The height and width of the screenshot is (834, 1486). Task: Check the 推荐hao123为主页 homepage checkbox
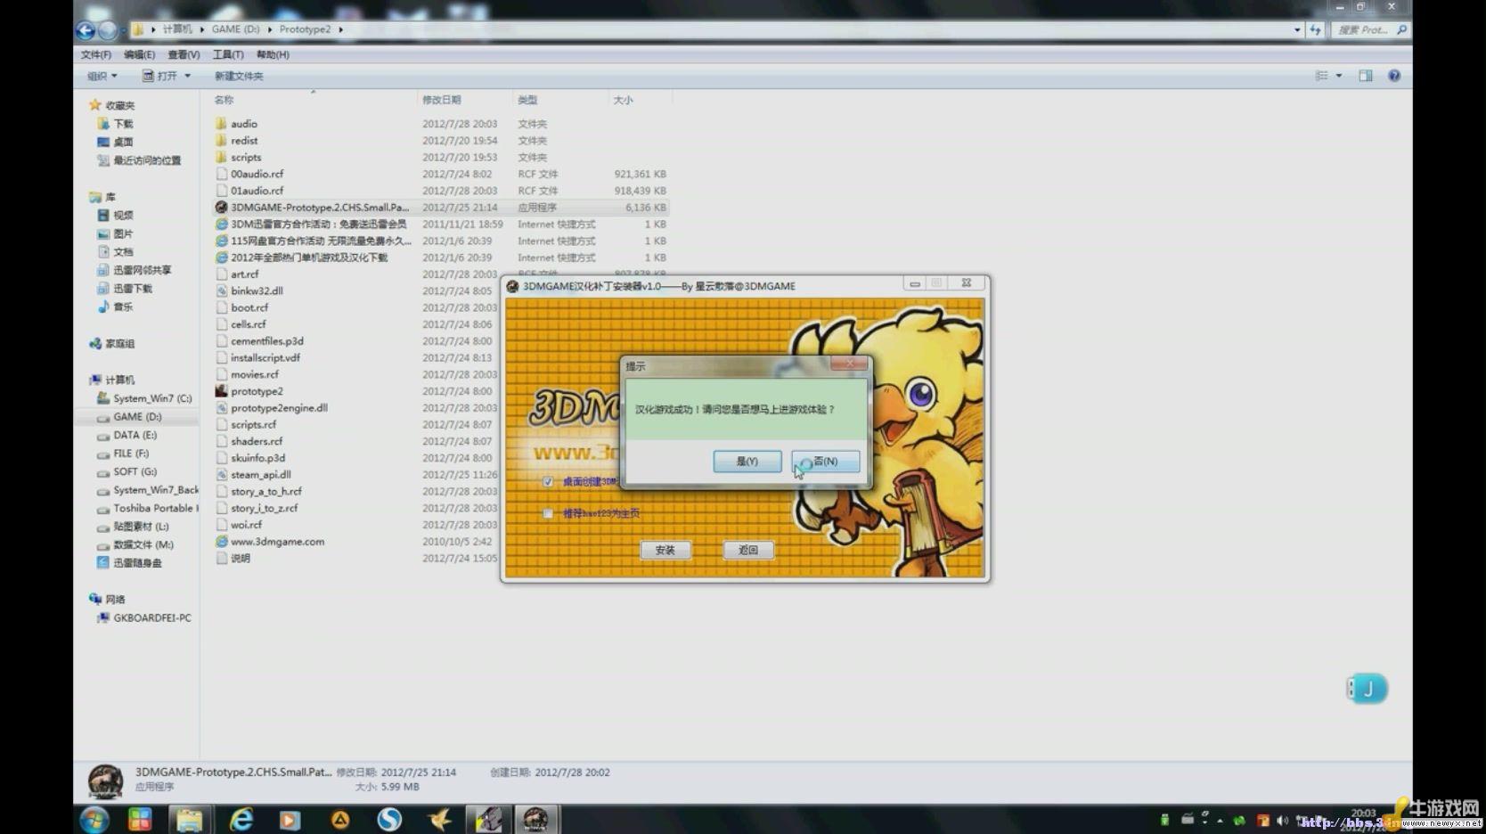[x=548, y=513]
